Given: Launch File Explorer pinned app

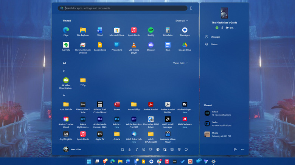Looking at the screenshot, I should click(x=83, y=32).
